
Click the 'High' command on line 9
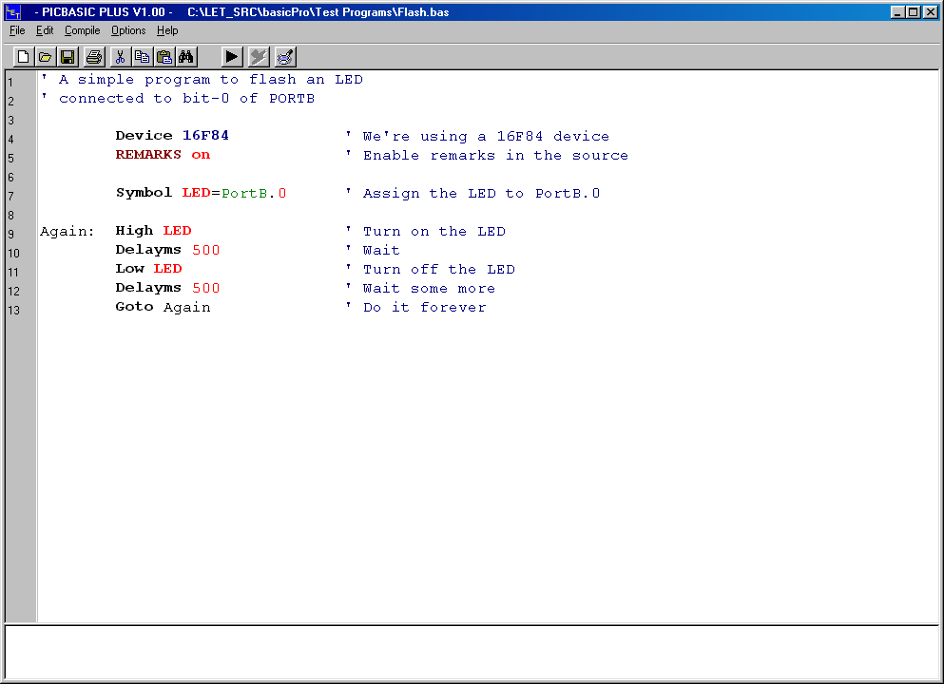pos(134,231)
